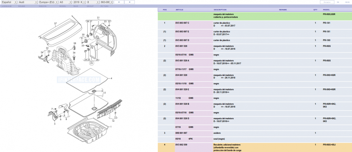Click the 4PK color code
This screenshot has width=352, height=152.
(x=191, y=139)
